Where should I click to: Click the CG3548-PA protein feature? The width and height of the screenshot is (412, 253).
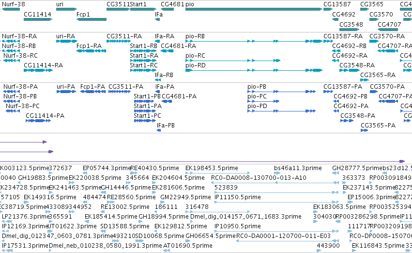(x=347, y=121)
